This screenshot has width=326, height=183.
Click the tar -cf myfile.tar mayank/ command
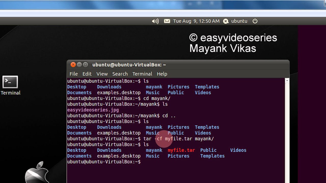pos(179,139)
